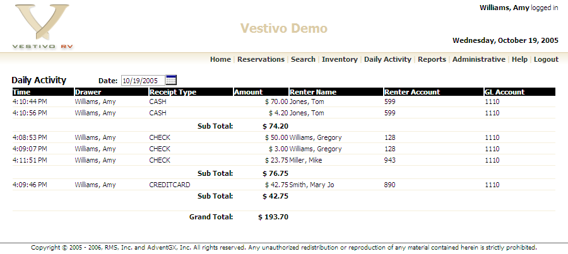Screen dimensions: 568x254
Task: Open the Reports menu
Action: pos(432,59)
